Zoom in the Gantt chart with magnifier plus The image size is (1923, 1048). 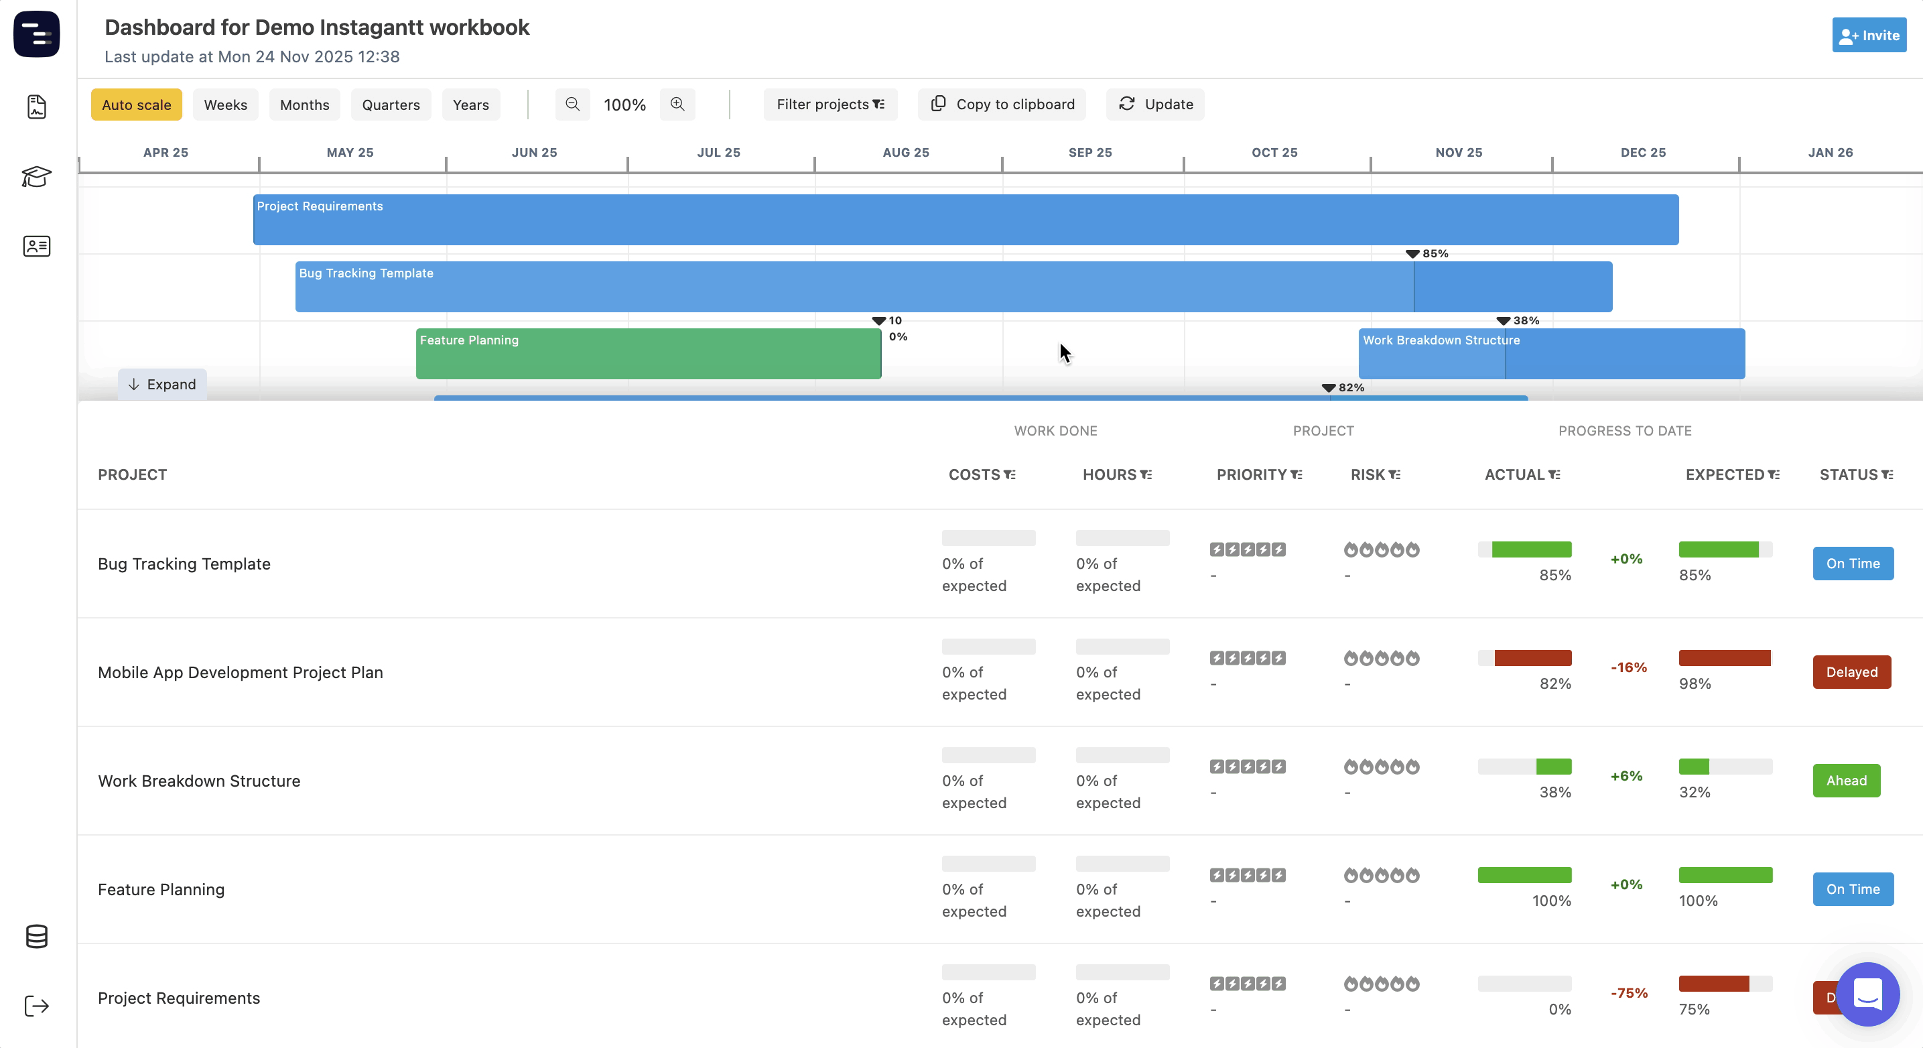click(x=678, y=105)
